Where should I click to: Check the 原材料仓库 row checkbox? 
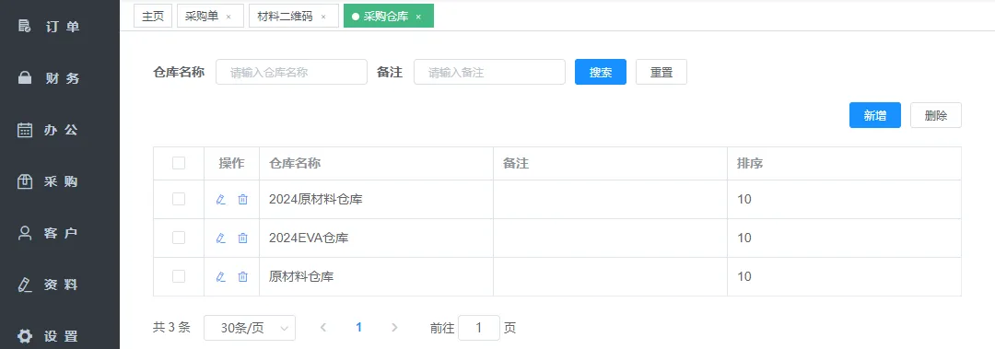click(x=179, y=276)
